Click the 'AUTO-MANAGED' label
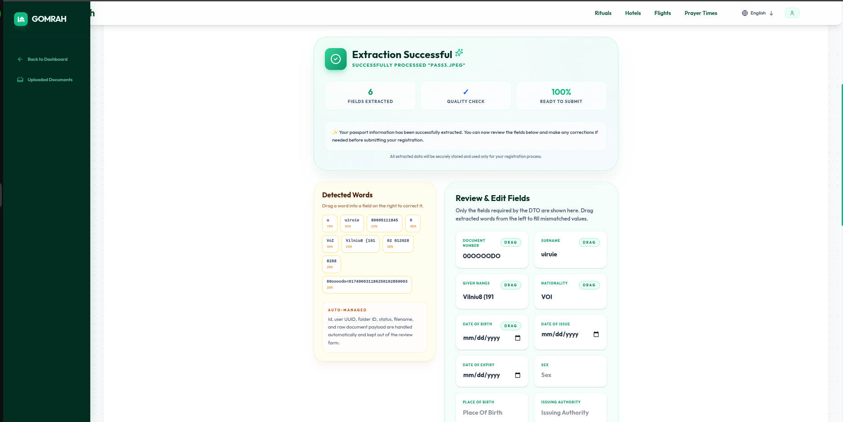The width and height of the screenshot is (843, 422). click(347, 310)
